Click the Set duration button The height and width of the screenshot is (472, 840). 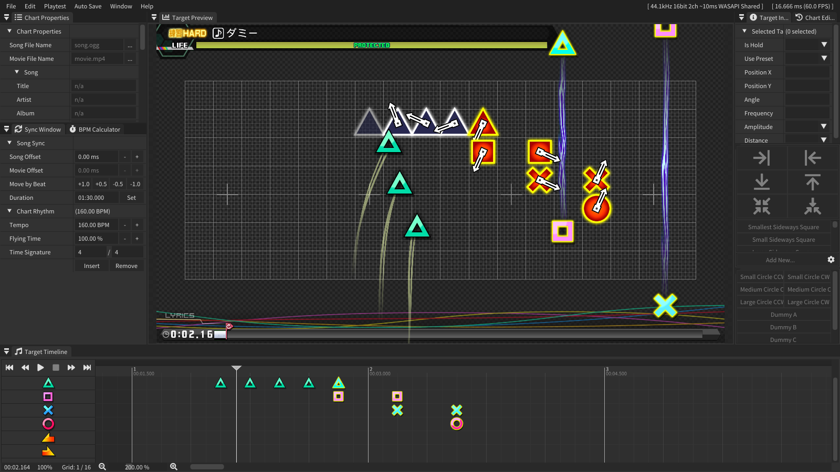coord(132,198)
